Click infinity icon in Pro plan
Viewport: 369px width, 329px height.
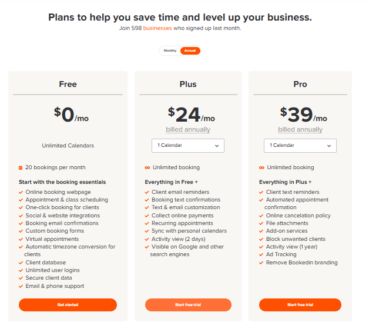coord(261,167)
